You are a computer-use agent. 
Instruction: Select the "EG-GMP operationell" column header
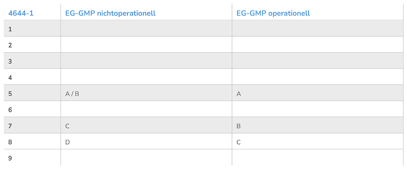click(273, 13)
